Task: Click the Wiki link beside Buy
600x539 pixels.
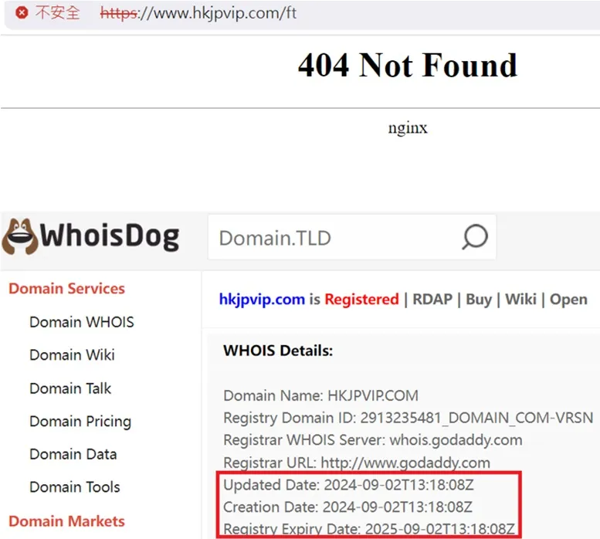Action: [520, 299]
